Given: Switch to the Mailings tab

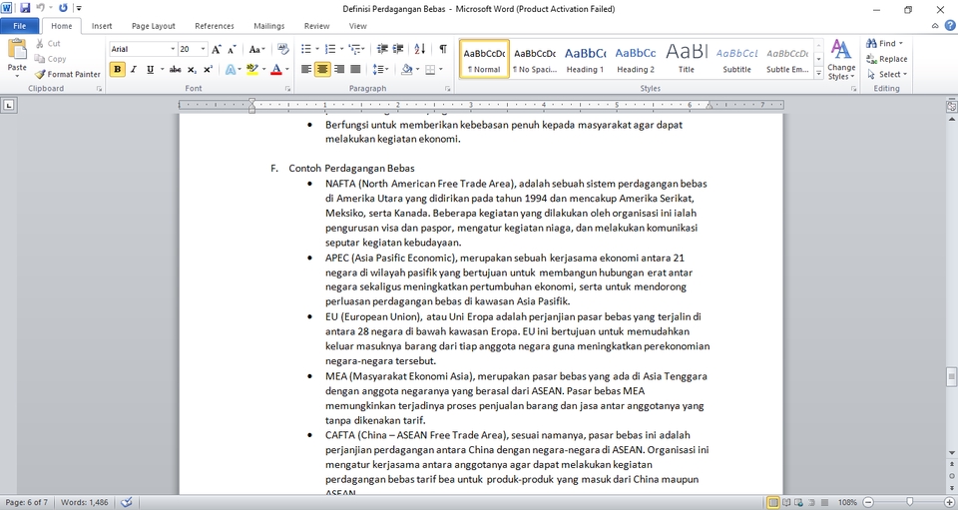Looking at the screenshot, I should [x=269, y=26].
